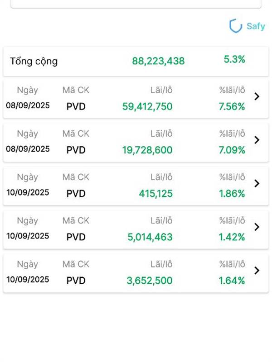Select the 7.56% gain value
Image resolution: width=272 pixels, height=362 pixels.
pos(232,107)
